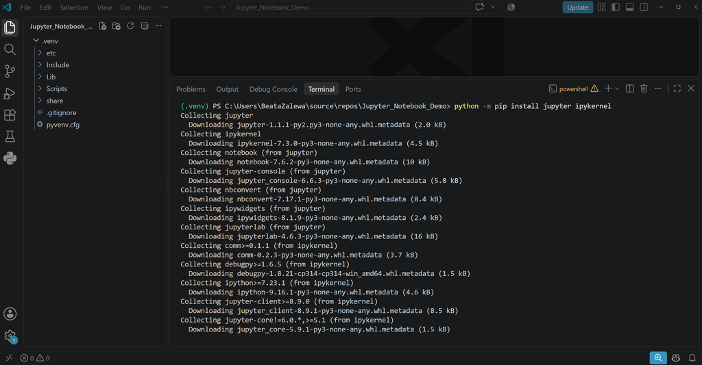
Task: Switch to the Debug Console tab
Action: (273, 89)
